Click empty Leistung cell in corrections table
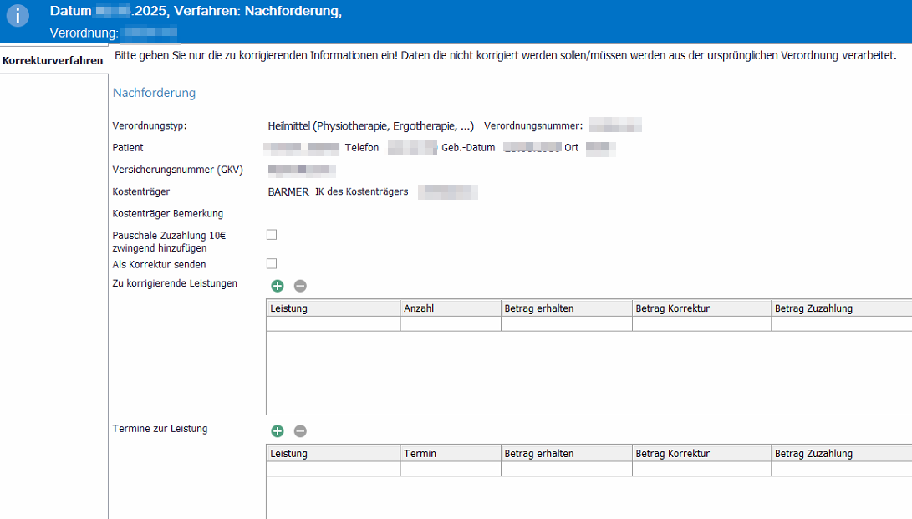This screenshot has height=519, width=912. pos(334,323)
